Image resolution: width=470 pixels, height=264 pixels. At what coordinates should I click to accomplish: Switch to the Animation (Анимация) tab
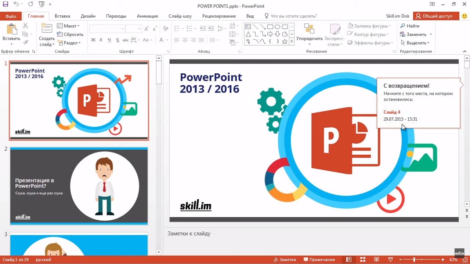tap(147, 16)
